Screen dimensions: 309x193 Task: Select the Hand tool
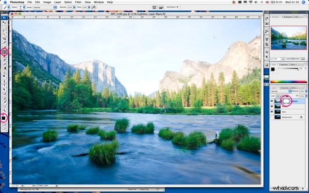(x=4, y=107)
